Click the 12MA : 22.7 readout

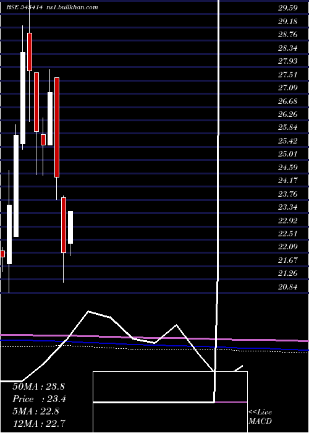(x=39, y=423)
